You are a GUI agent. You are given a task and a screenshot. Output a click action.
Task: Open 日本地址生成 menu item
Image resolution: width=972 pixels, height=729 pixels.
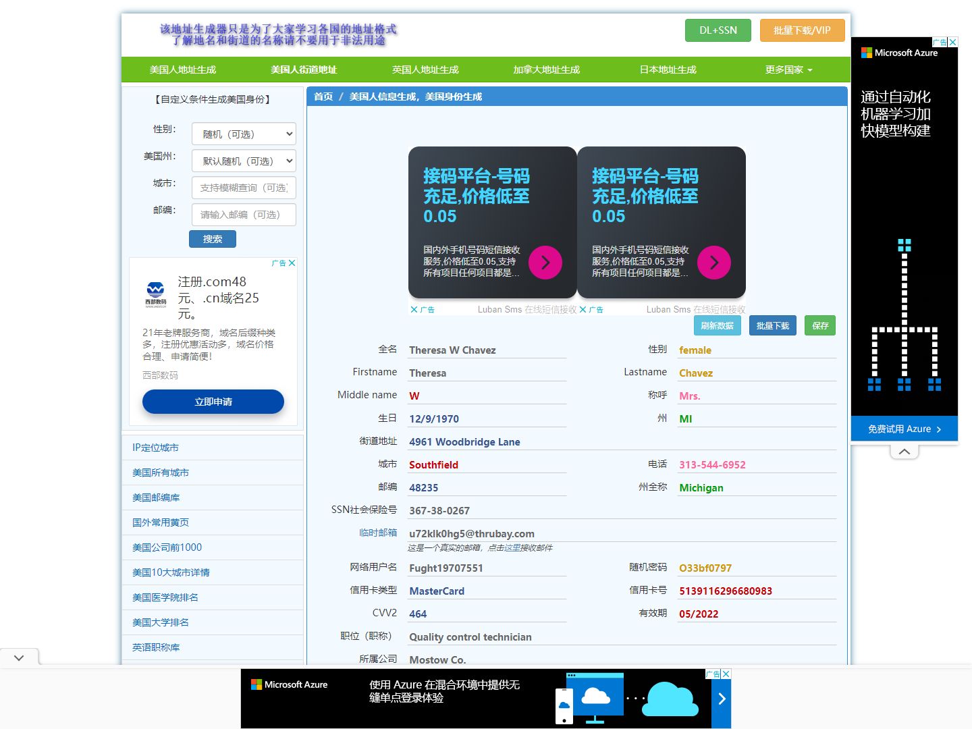coord(668,70)
